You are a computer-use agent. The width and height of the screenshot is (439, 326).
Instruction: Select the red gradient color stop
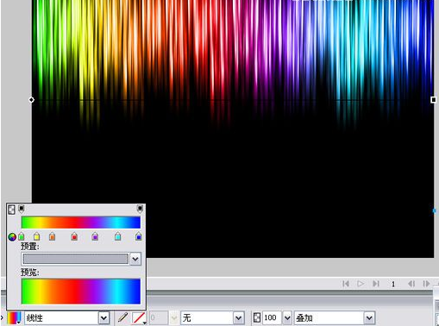pos(74,236)
